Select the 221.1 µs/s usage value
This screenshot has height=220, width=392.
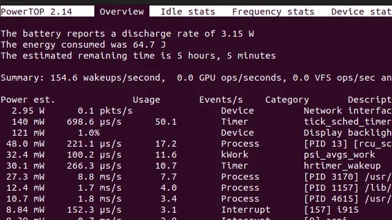(94, 144)
